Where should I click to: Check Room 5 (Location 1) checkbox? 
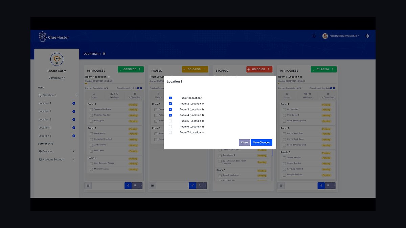(170, 121)
